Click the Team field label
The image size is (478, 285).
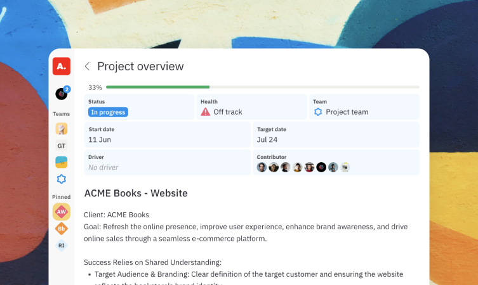pyautogui.click(x=320, y=101)
